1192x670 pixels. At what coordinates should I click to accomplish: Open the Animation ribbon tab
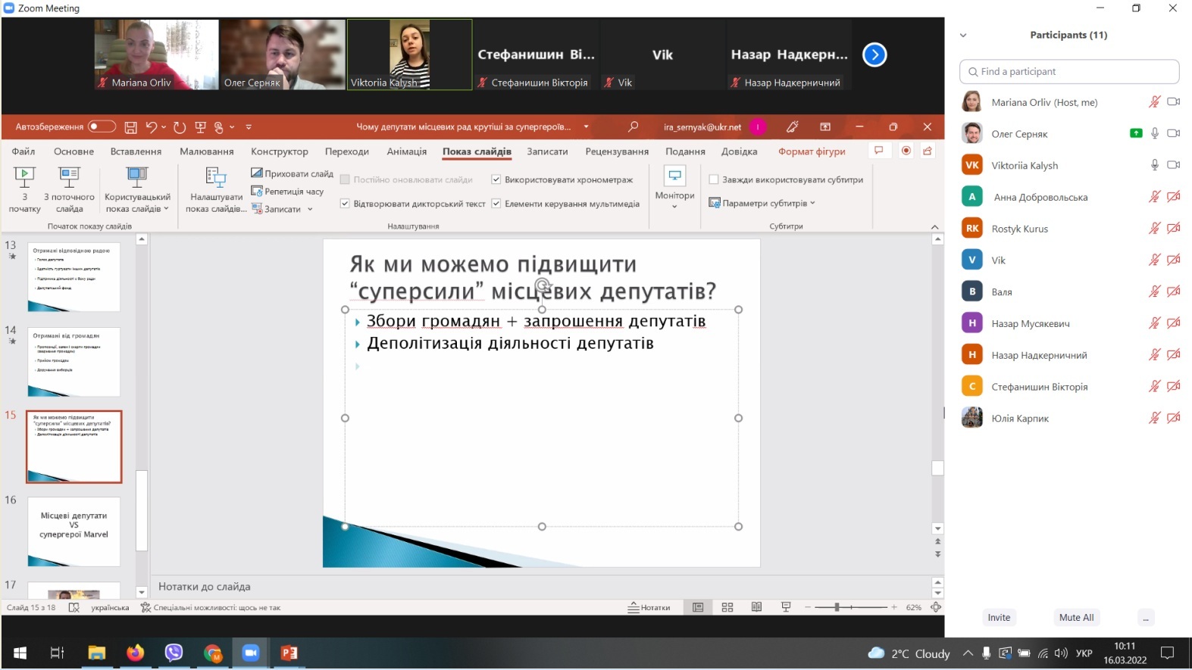pos(406,151)
